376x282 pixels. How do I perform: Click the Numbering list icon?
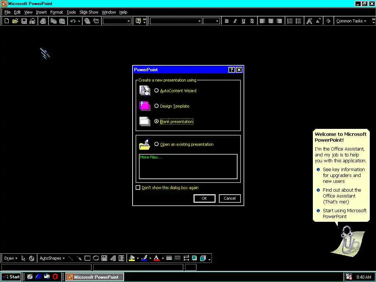click(x=290, y=21)
